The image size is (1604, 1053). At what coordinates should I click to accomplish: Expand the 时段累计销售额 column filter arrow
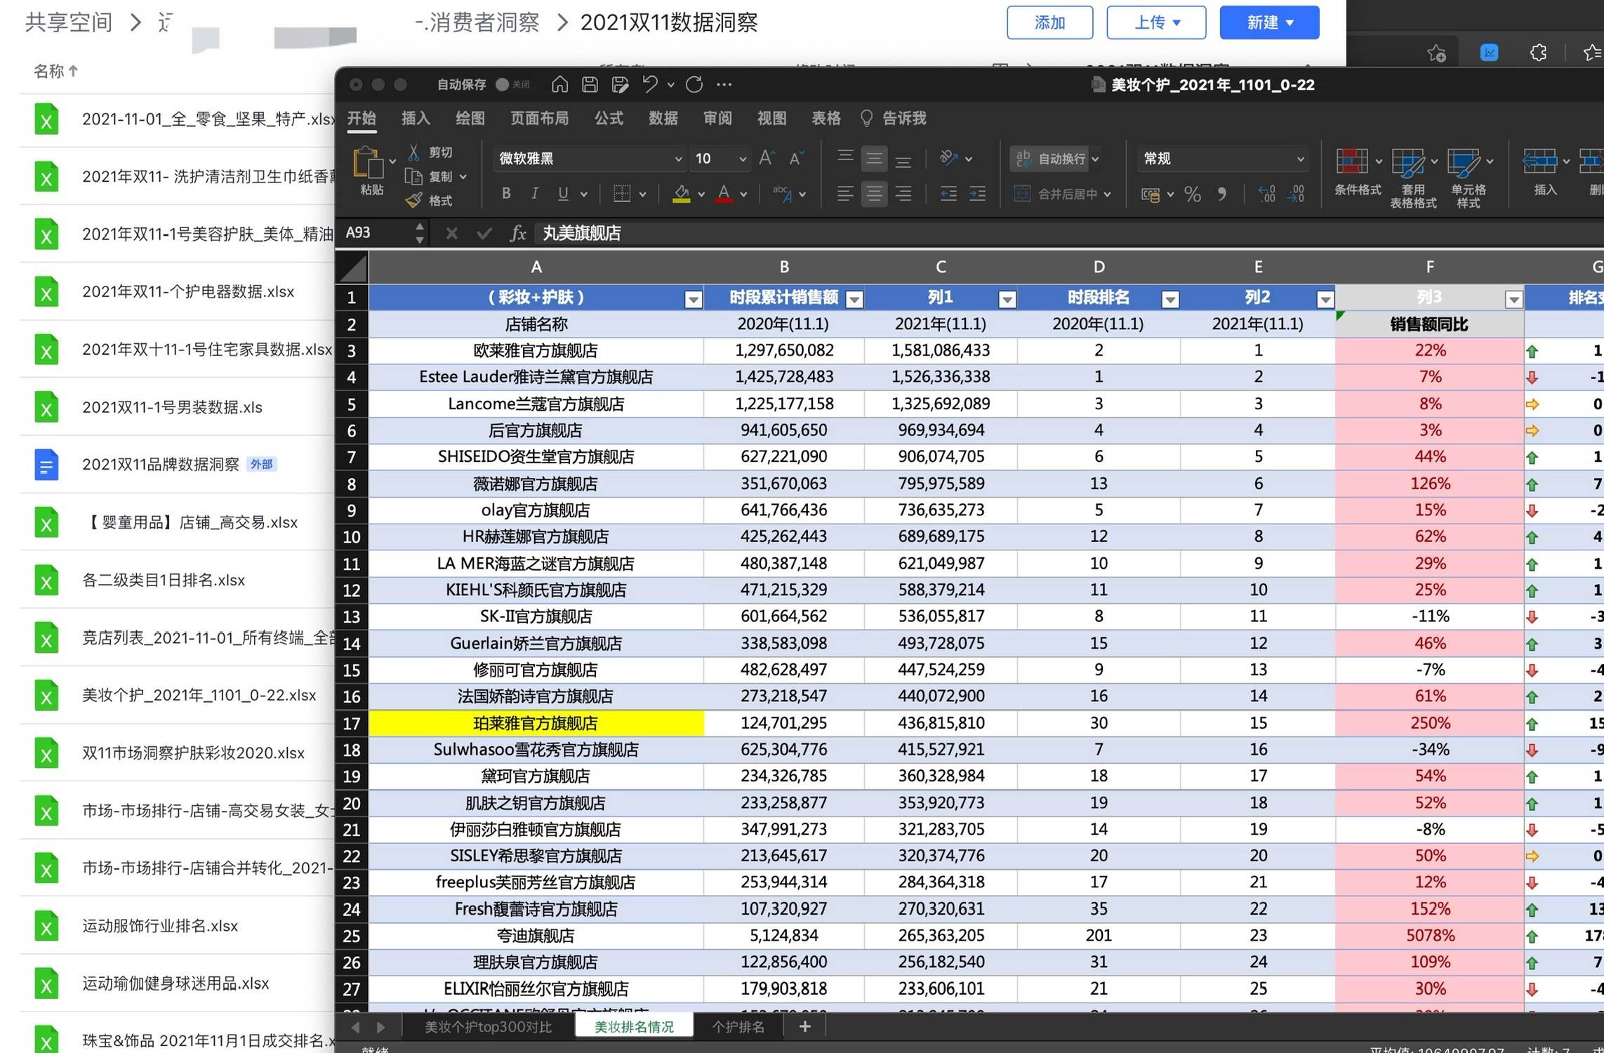point(854,299)
